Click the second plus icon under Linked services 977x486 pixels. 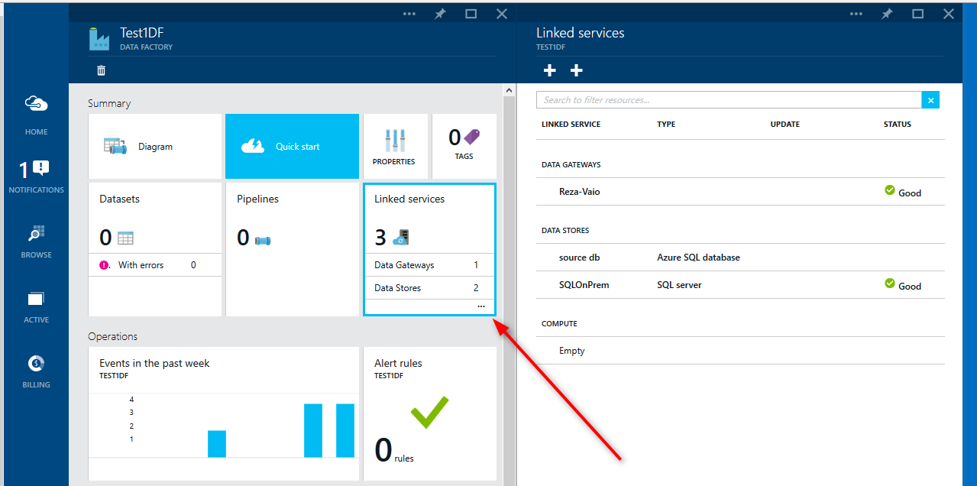click(x=577, y=70)
